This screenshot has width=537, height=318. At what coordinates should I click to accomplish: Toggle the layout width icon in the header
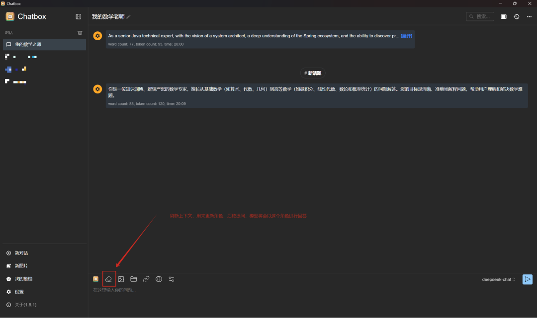pos(503,16)
